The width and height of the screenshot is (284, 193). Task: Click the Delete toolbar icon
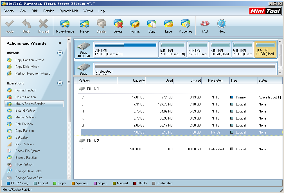click(118, 24)
